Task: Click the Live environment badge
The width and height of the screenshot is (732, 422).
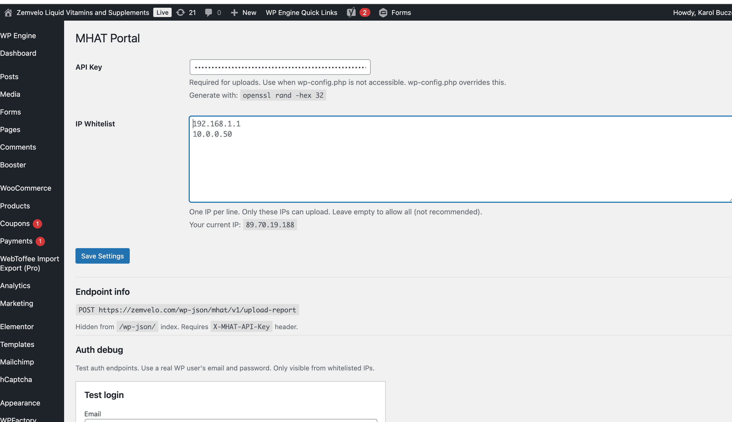Action: (x=162, y=12)
